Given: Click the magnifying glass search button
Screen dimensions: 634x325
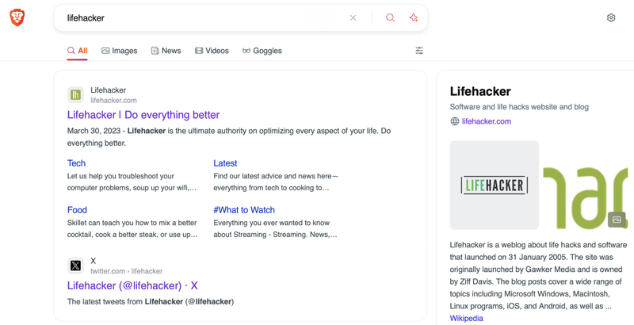Looking at the screenshot, I should 390,18.
